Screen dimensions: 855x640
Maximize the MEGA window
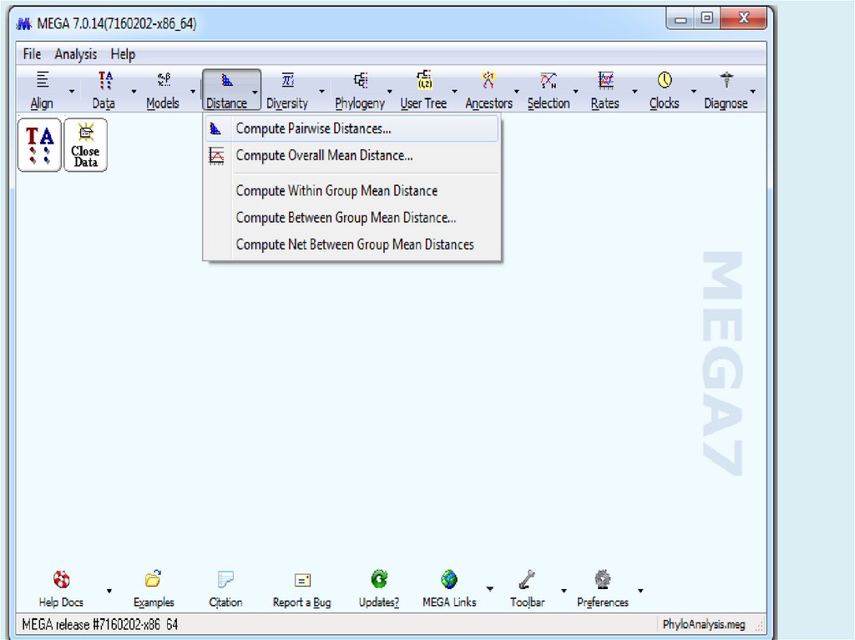(x=706, y=18)
